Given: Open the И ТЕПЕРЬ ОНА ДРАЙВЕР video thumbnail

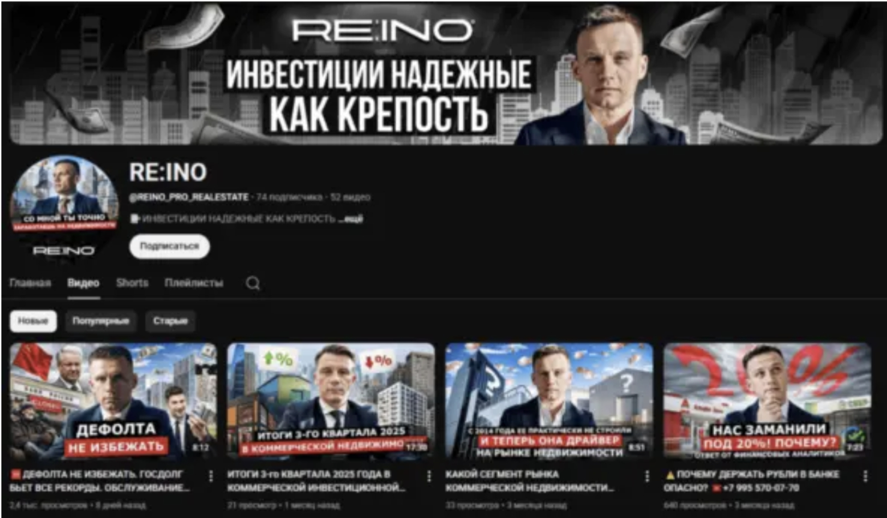Looking at the screenshot, I should (549, 401).
